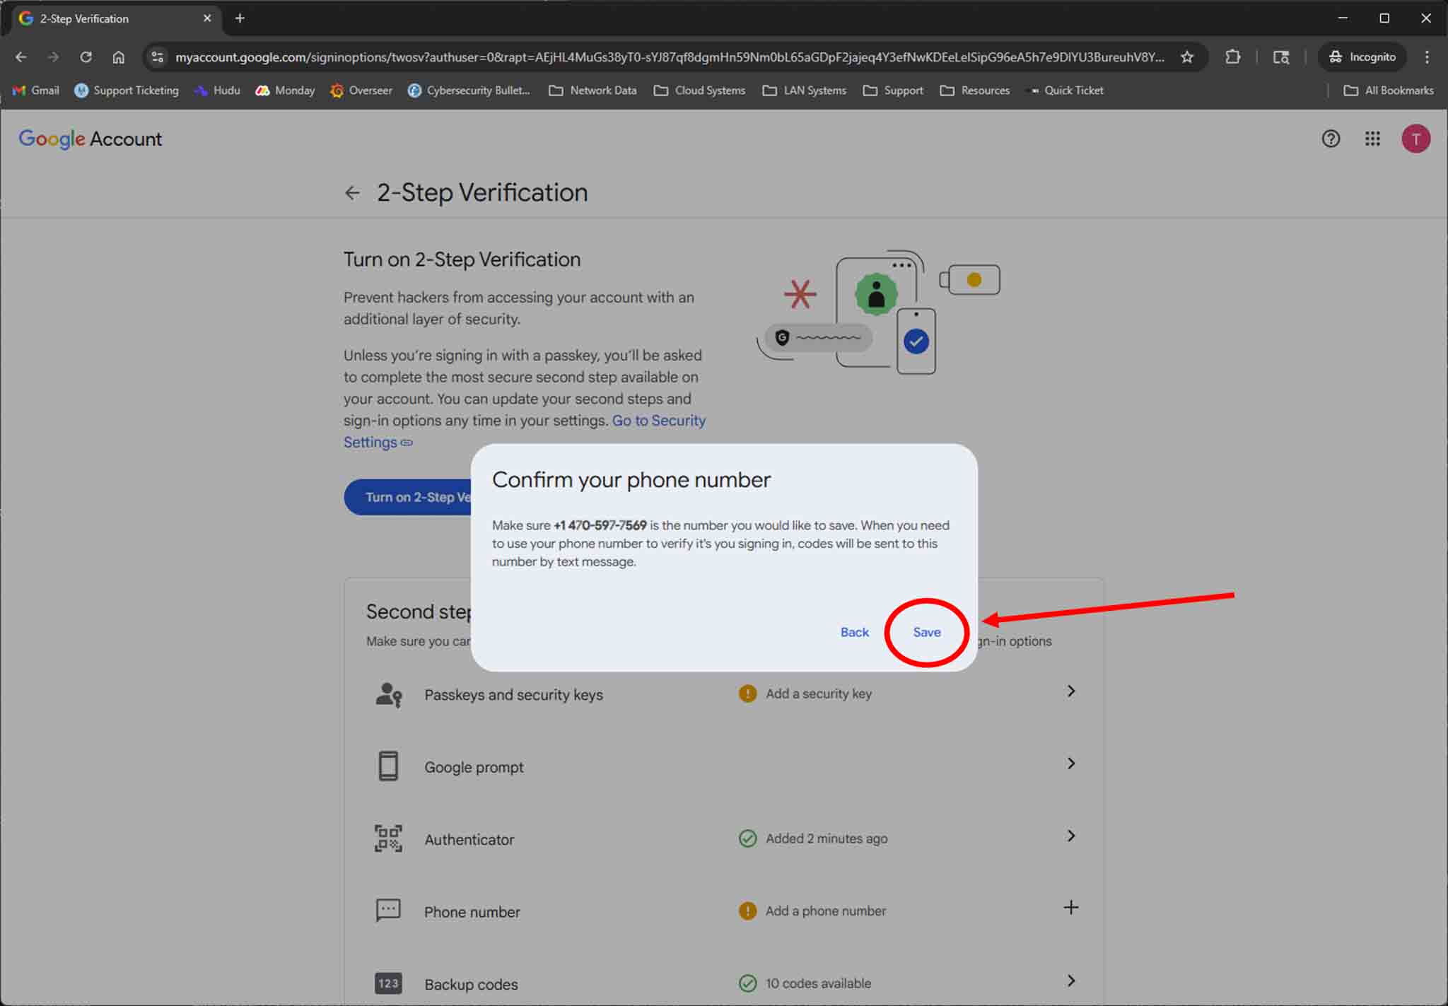Click the profile avatar with letter T

coord(1415,139)
